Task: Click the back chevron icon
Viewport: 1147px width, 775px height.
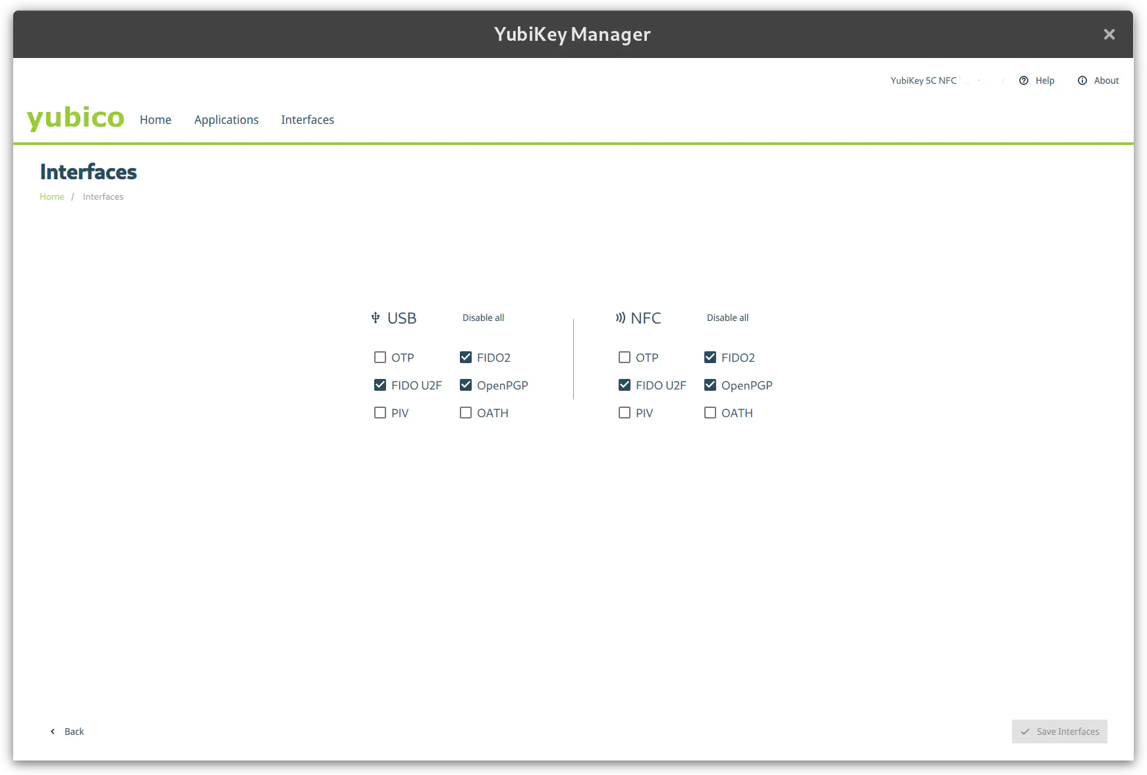Action: (53, 732)
